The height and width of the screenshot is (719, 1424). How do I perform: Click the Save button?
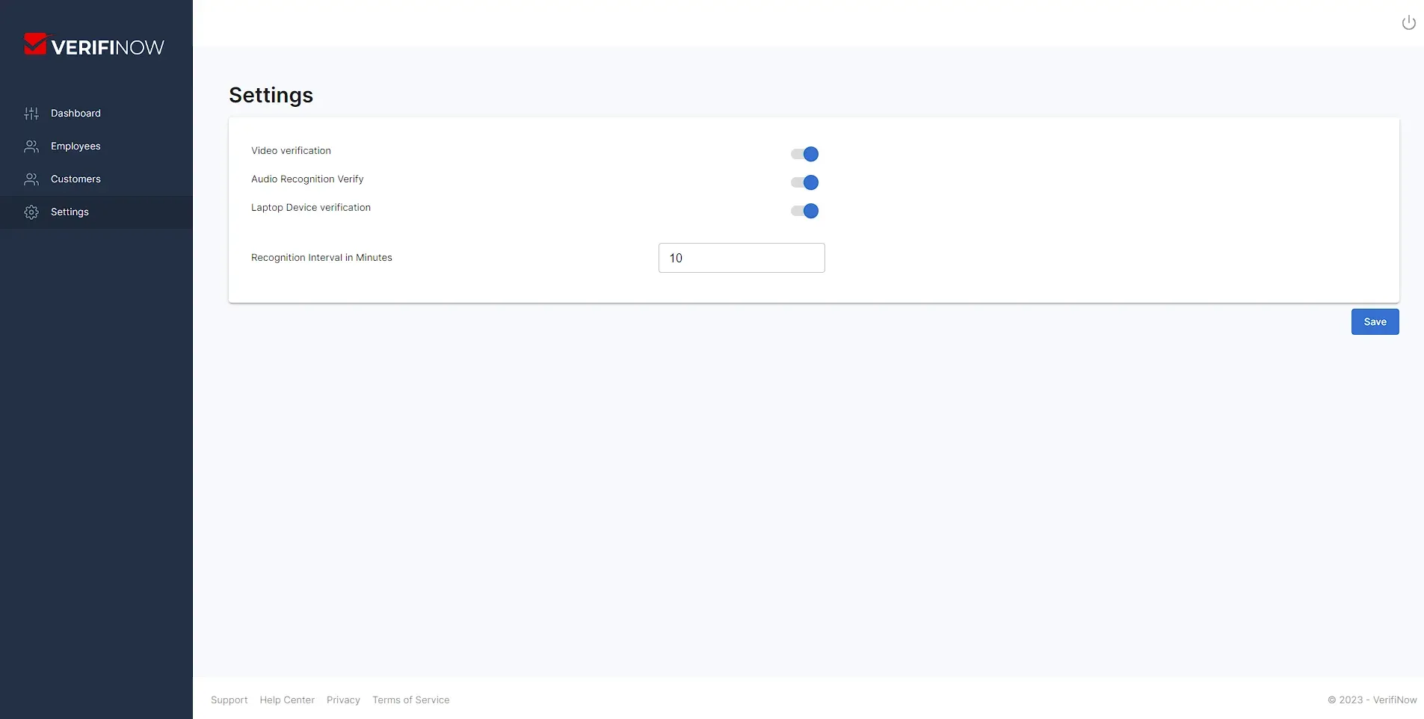(x=1374, y=321)
